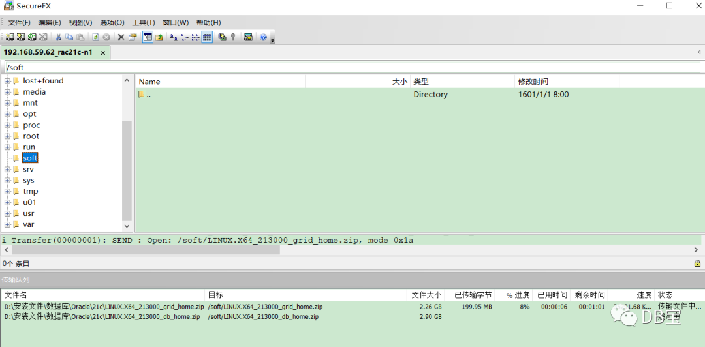Open the 视图(V) menu

[80, 22]
